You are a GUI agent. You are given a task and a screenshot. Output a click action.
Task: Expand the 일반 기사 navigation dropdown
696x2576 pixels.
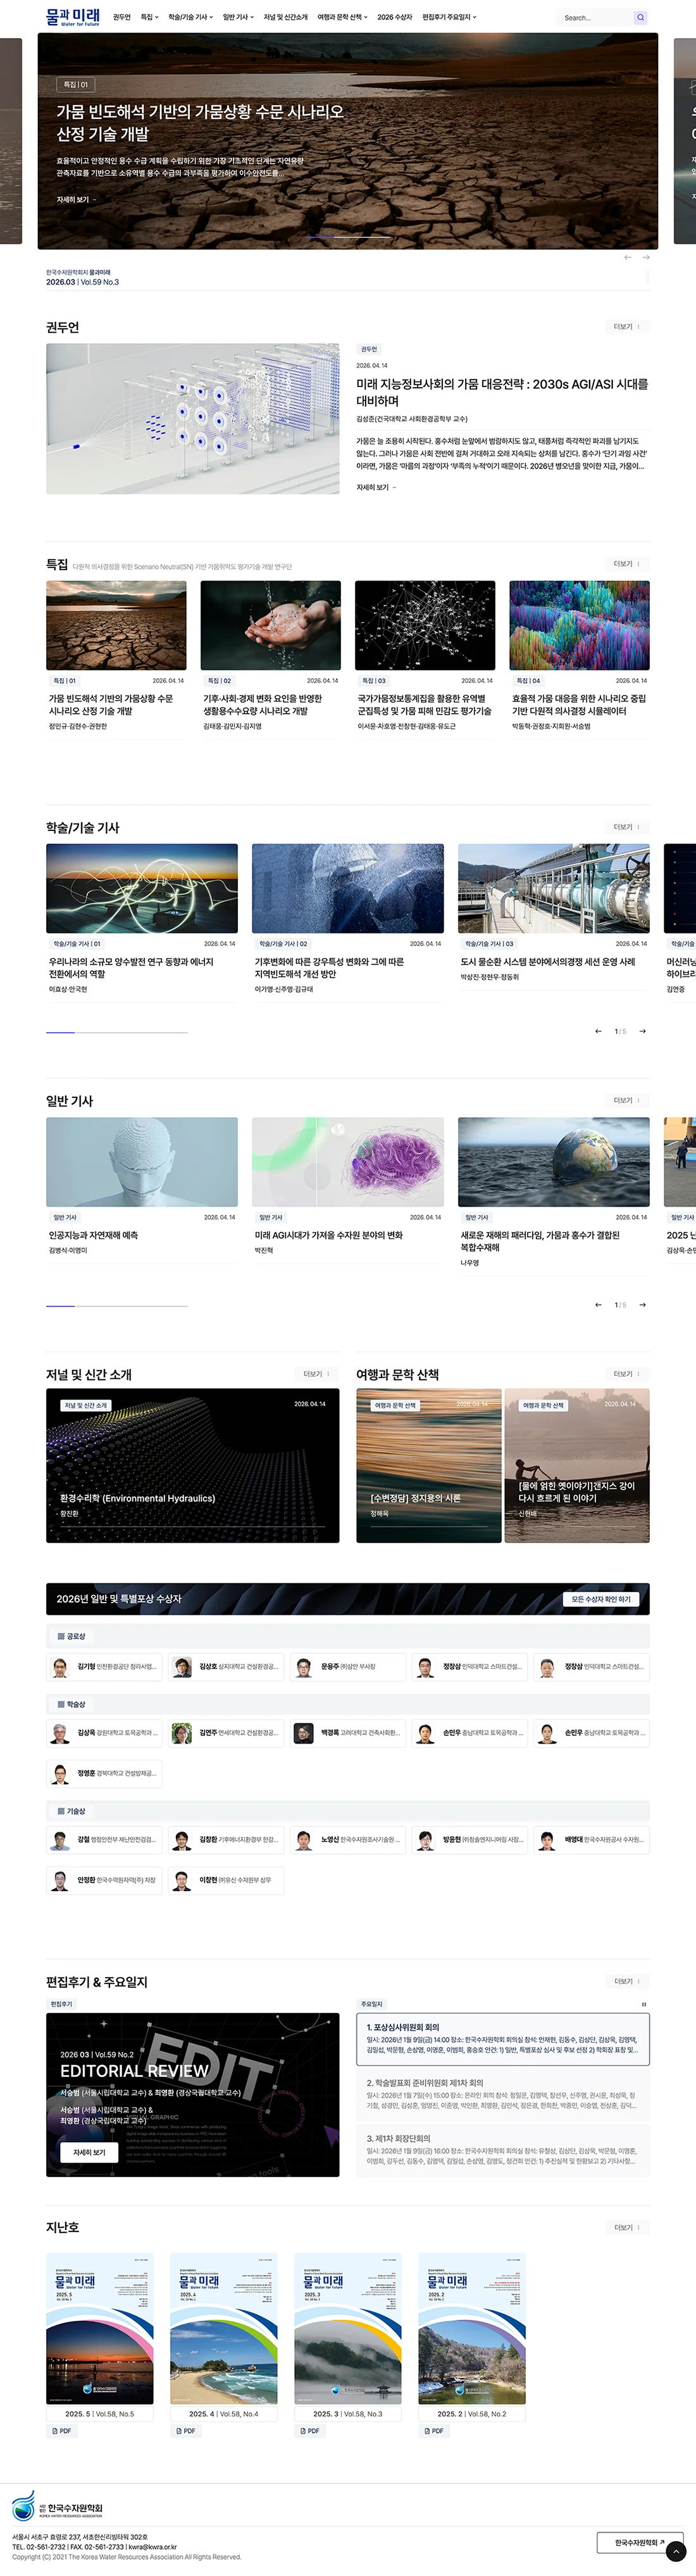[x=238, y=17]
